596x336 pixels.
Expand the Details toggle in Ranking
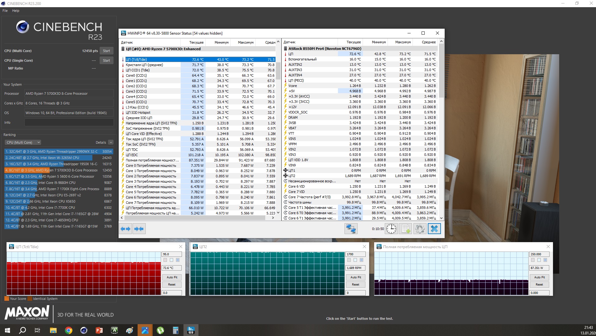click(x=110, y=142)
